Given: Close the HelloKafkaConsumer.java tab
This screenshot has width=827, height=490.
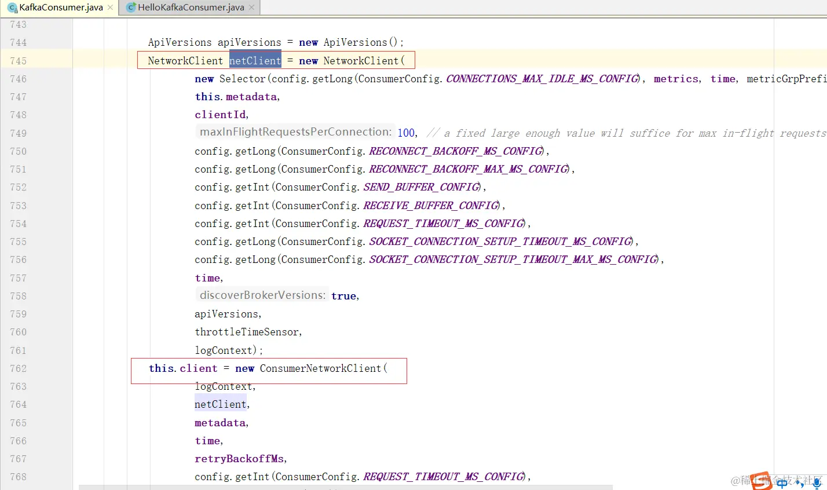Looking at the screenshot, I should 251,8.
